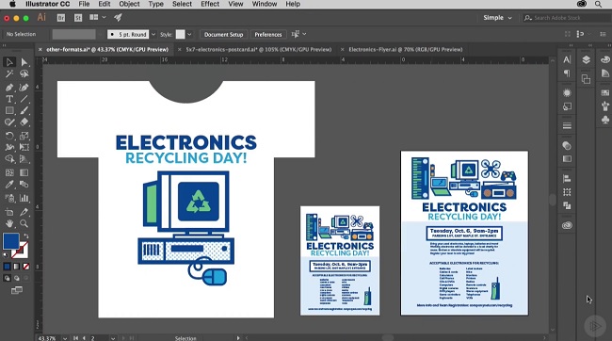This screenshot has height=341, width=612.
Task: Open the Character panel icon
Action: pyautogui.click(x=567, y=59)
